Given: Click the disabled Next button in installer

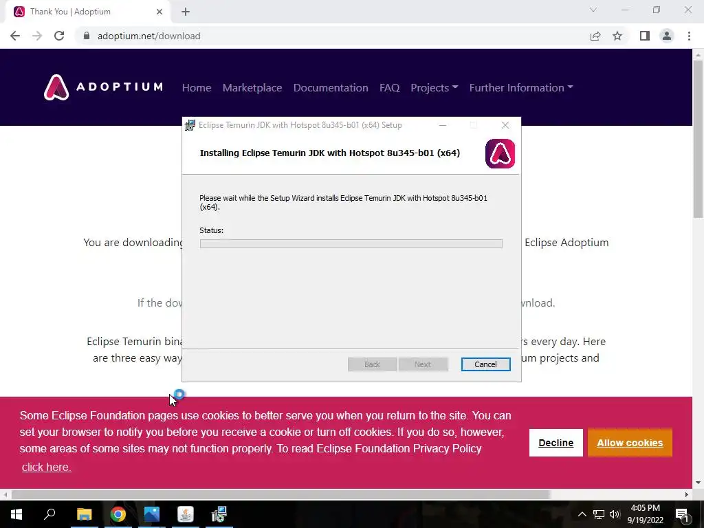Looking at the screenshot, I should tap(423, 364).
